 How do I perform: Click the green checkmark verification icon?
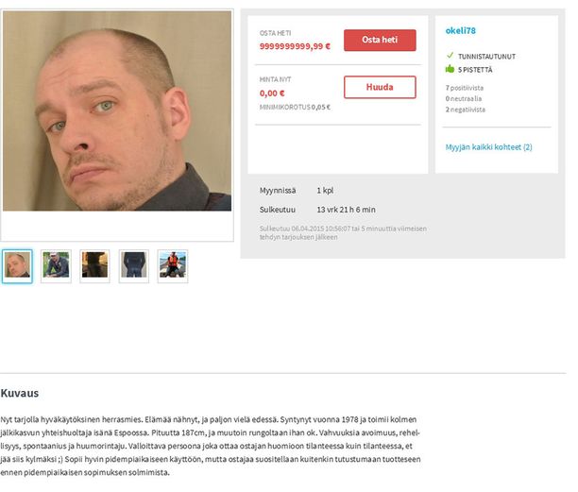point(450,56)
